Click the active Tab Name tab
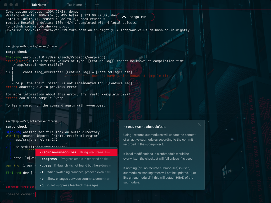This screenshot has height=203, width=271. [39, 4]
